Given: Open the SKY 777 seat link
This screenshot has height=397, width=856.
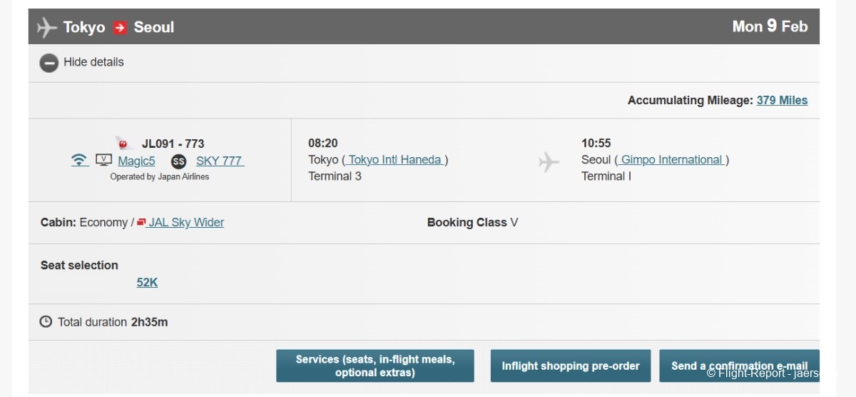Looking at the screenshot, I should click(219, 161).
